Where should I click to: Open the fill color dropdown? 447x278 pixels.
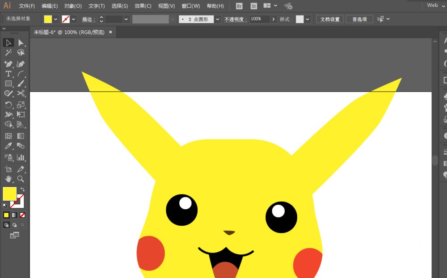56,19
